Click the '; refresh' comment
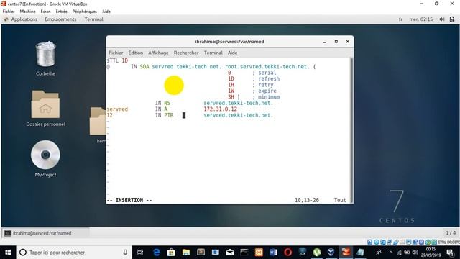The width and height of the screenshot is (460, 259). click(x=266, y=78)
